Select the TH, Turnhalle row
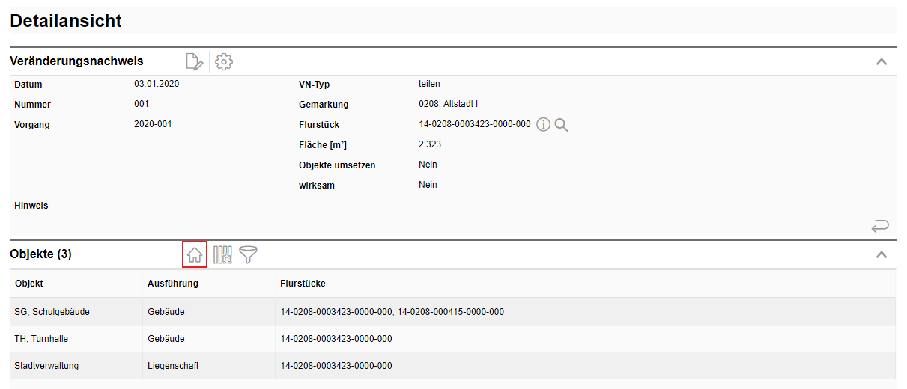Image resolution: width=907 pixels, height=389 pixels. 41,339
